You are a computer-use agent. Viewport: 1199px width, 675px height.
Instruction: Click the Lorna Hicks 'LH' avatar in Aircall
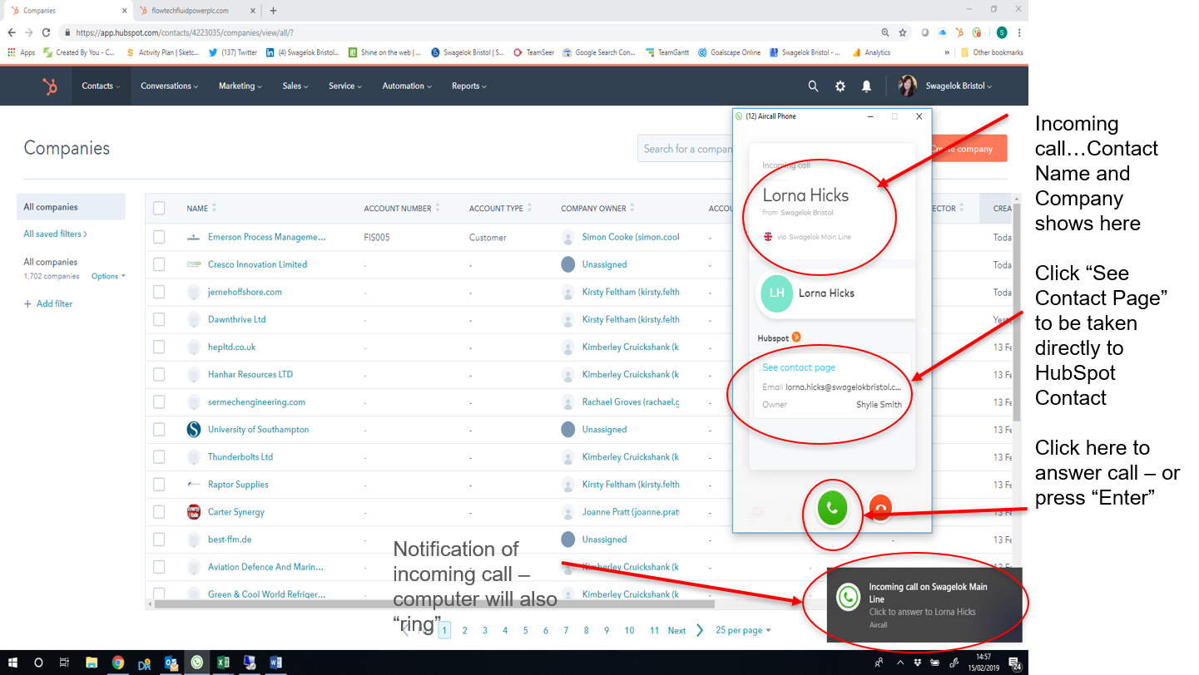point(776,293)
